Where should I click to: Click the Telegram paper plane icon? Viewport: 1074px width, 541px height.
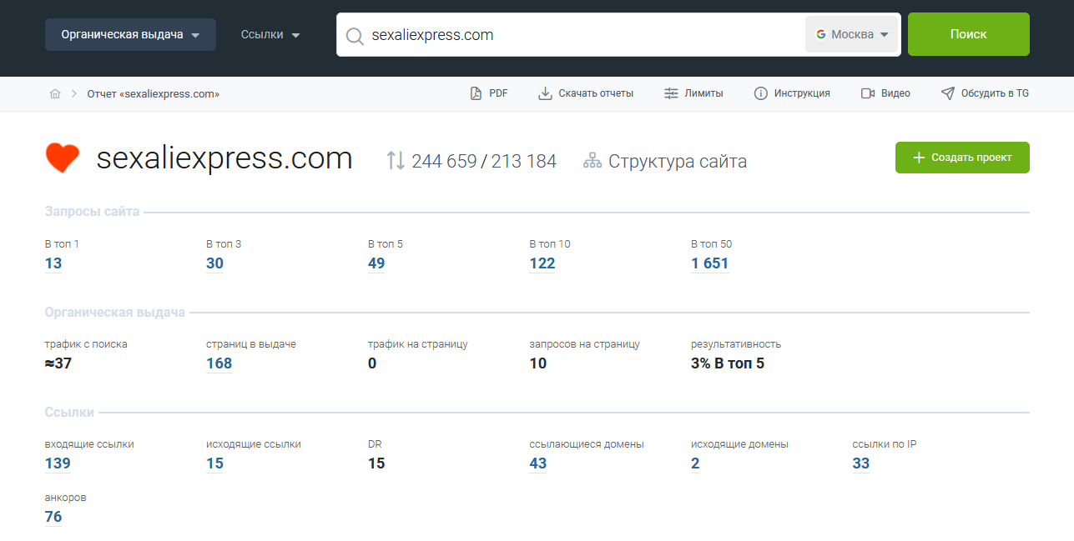coord(947,93)
